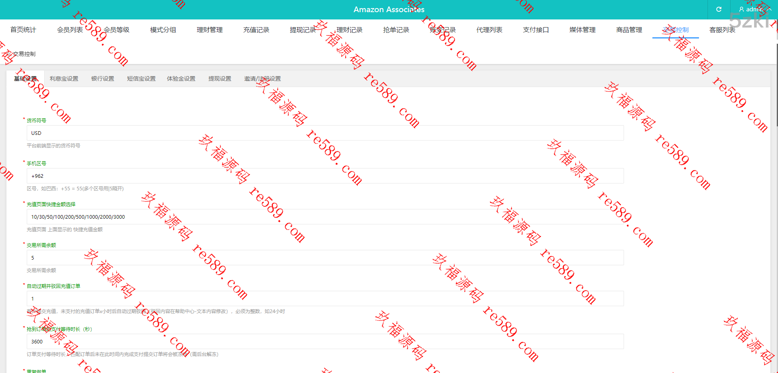Click the 交易所需余额 input with value 5

pos(325,258)
